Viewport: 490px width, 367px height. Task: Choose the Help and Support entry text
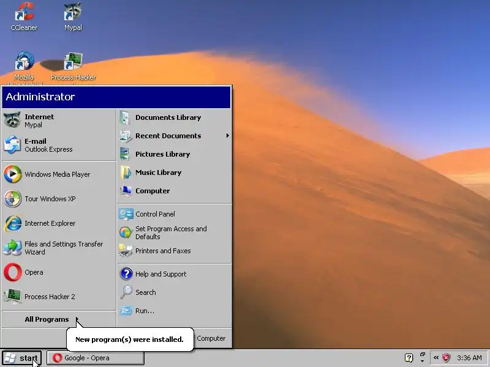click(x=160, y=274)
